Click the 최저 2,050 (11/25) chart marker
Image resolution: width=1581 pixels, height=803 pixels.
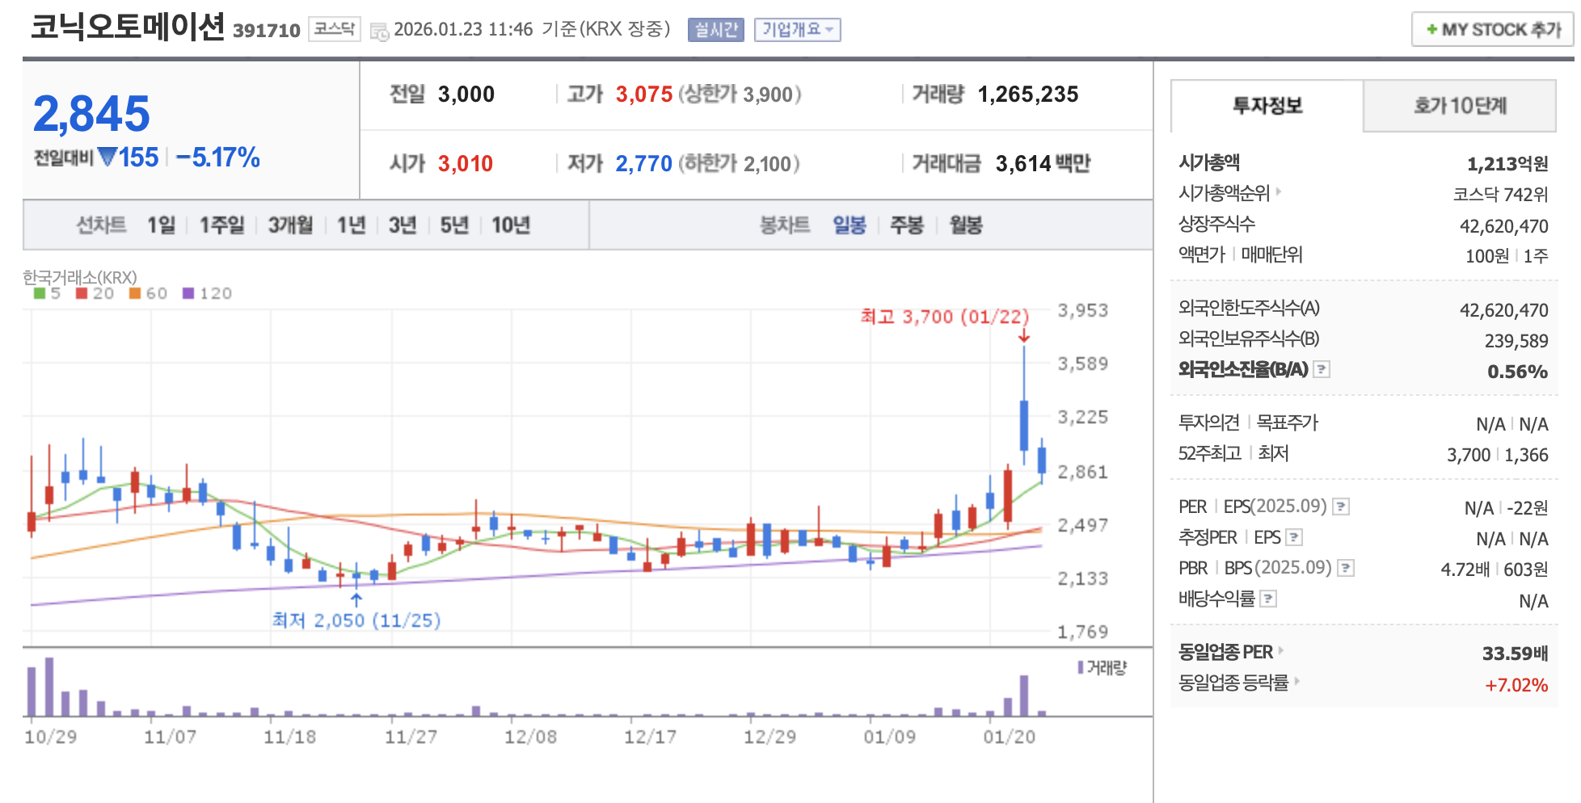pos(356,620)
